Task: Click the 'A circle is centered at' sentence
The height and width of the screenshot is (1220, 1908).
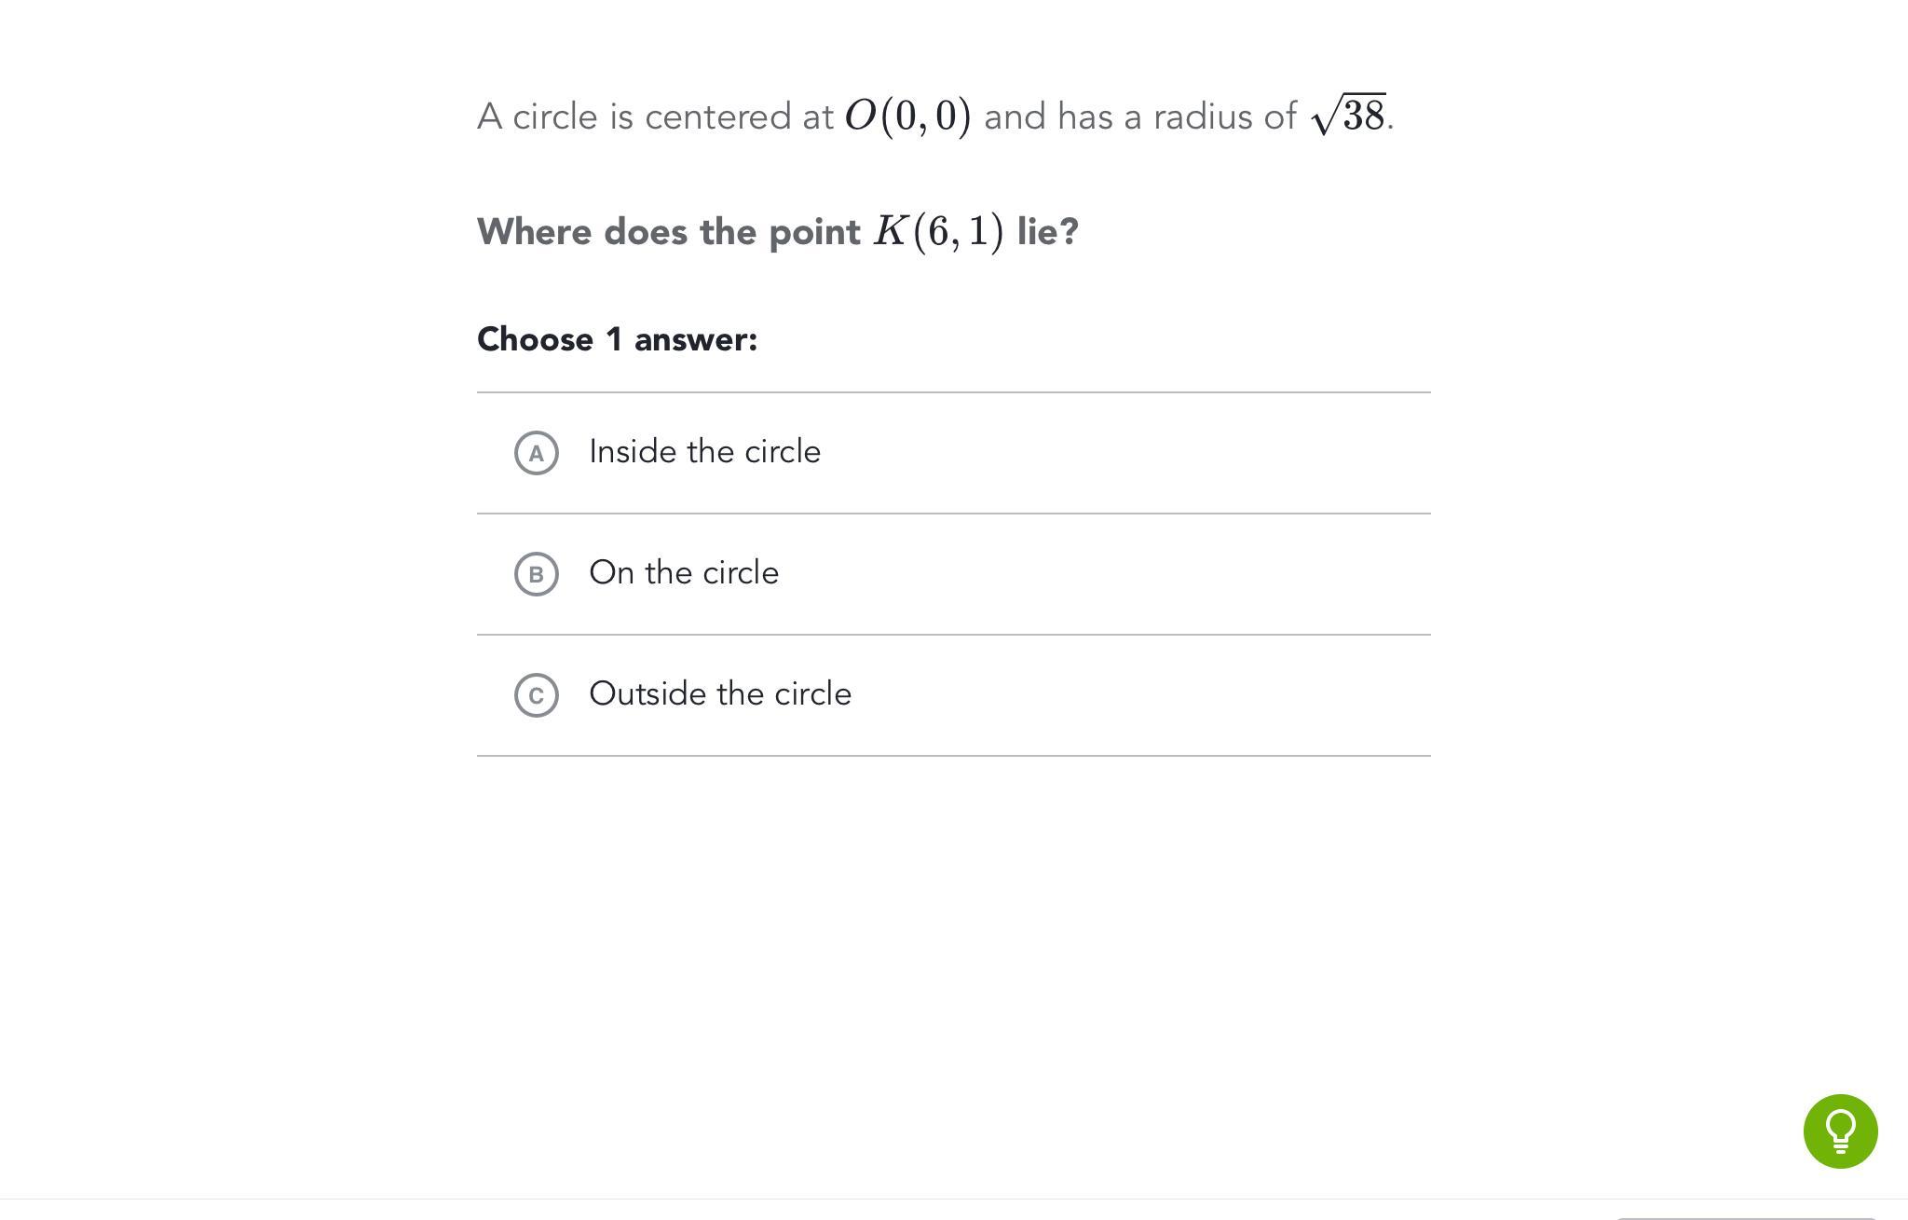Action: [654, 117]
